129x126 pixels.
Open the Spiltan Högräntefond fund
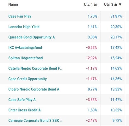(26, 58)
